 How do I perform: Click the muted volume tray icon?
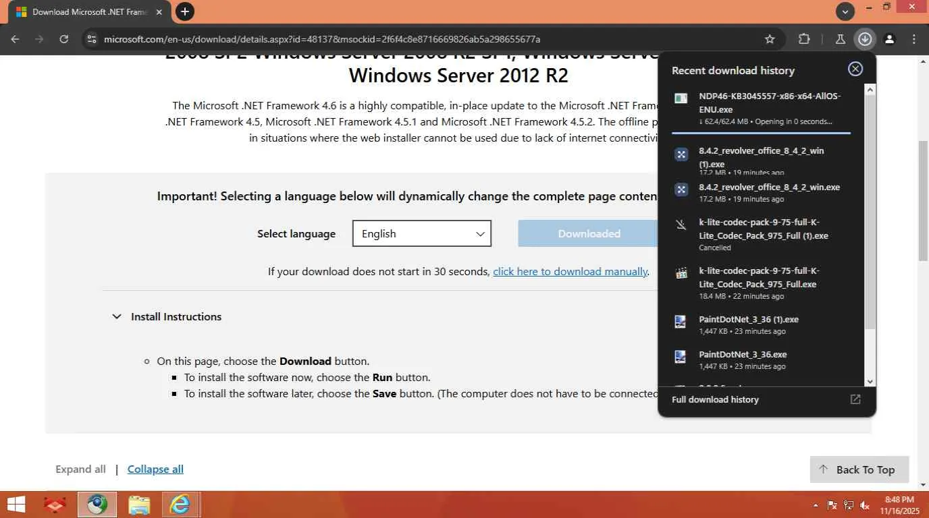coord(865,505)
